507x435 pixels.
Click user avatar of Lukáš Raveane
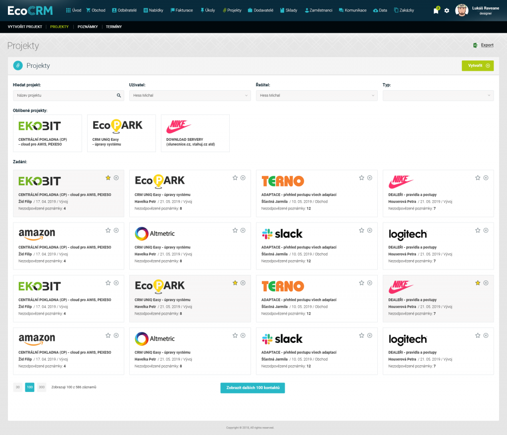point(461,10)
